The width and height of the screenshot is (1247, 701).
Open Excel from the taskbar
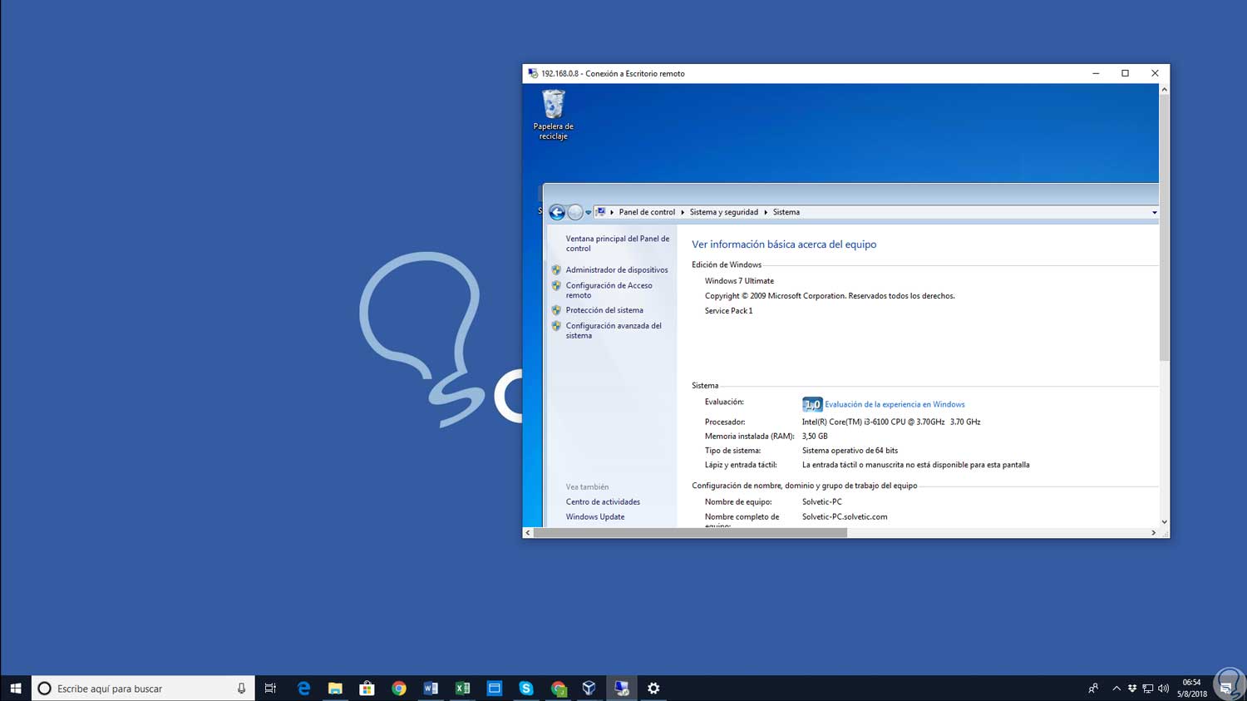pyautogui.click(x=462, y=689)
